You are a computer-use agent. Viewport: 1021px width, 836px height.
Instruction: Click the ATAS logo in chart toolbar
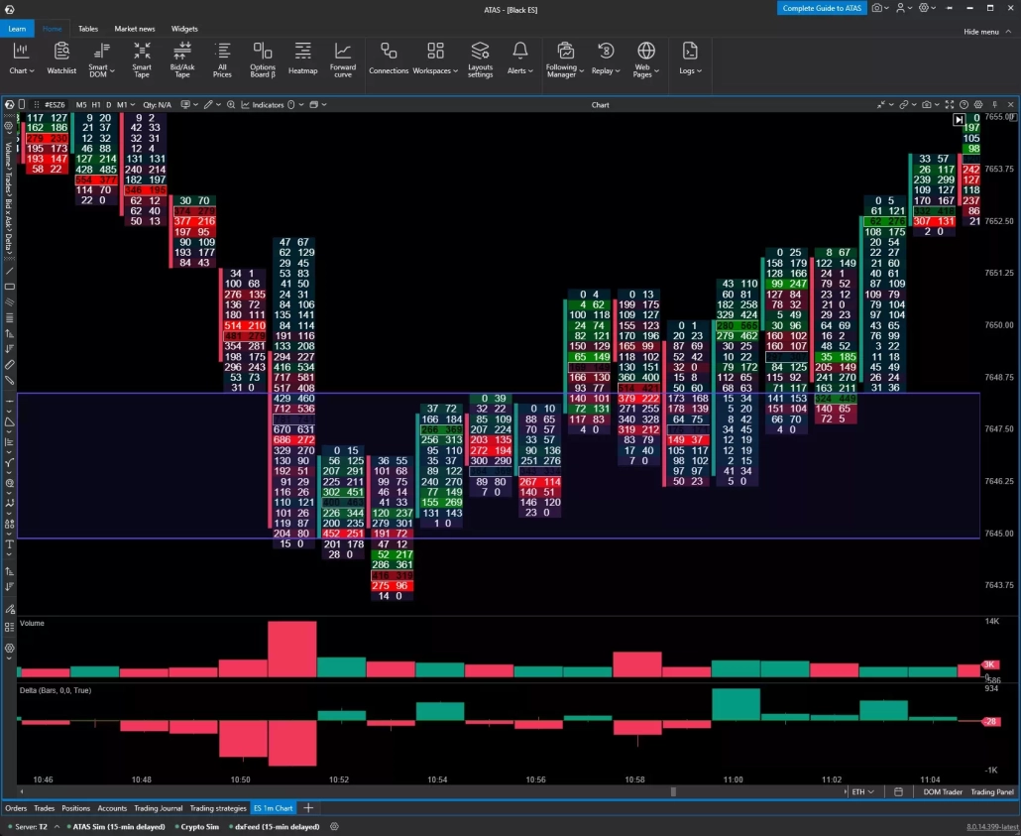point(9,104)
